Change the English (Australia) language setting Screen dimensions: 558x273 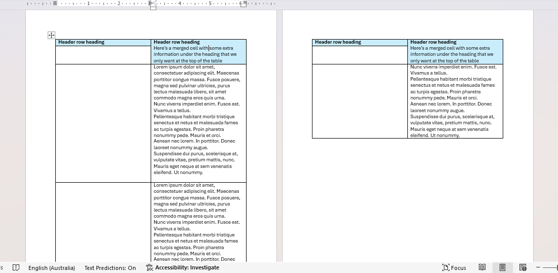tap(52, 267)
